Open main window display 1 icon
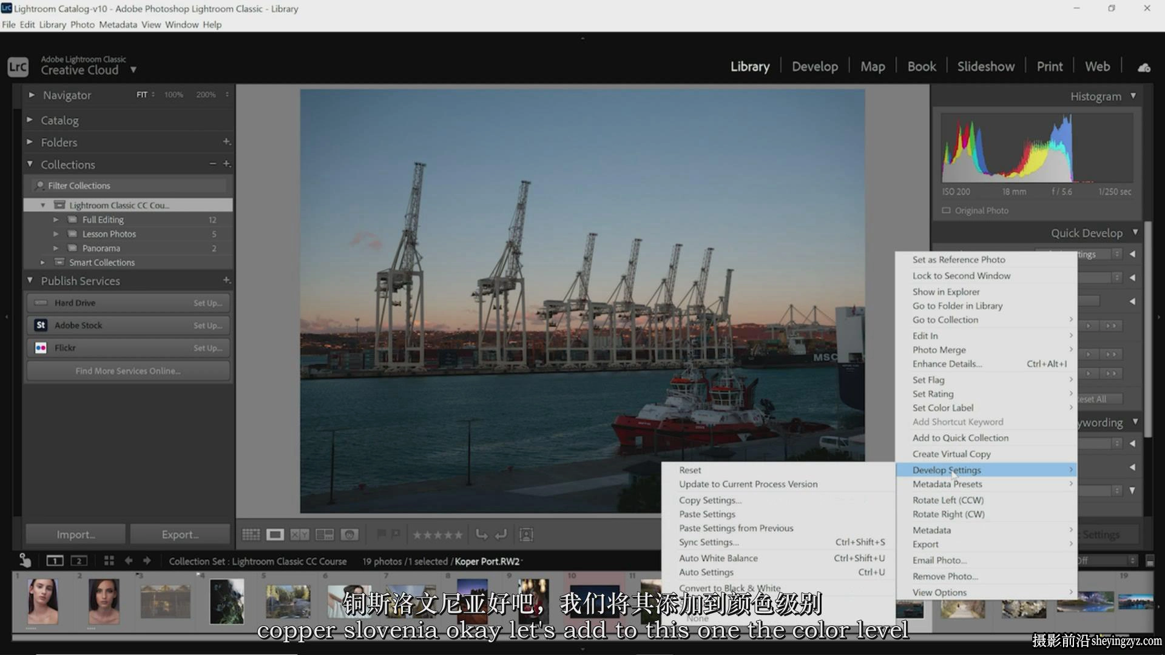Image resolution: width=1165 pixels, height=655 pixels. (55, 561)
